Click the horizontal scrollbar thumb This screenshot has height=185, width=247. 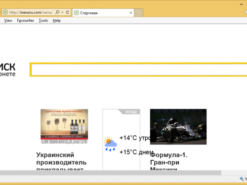[111, 173]
